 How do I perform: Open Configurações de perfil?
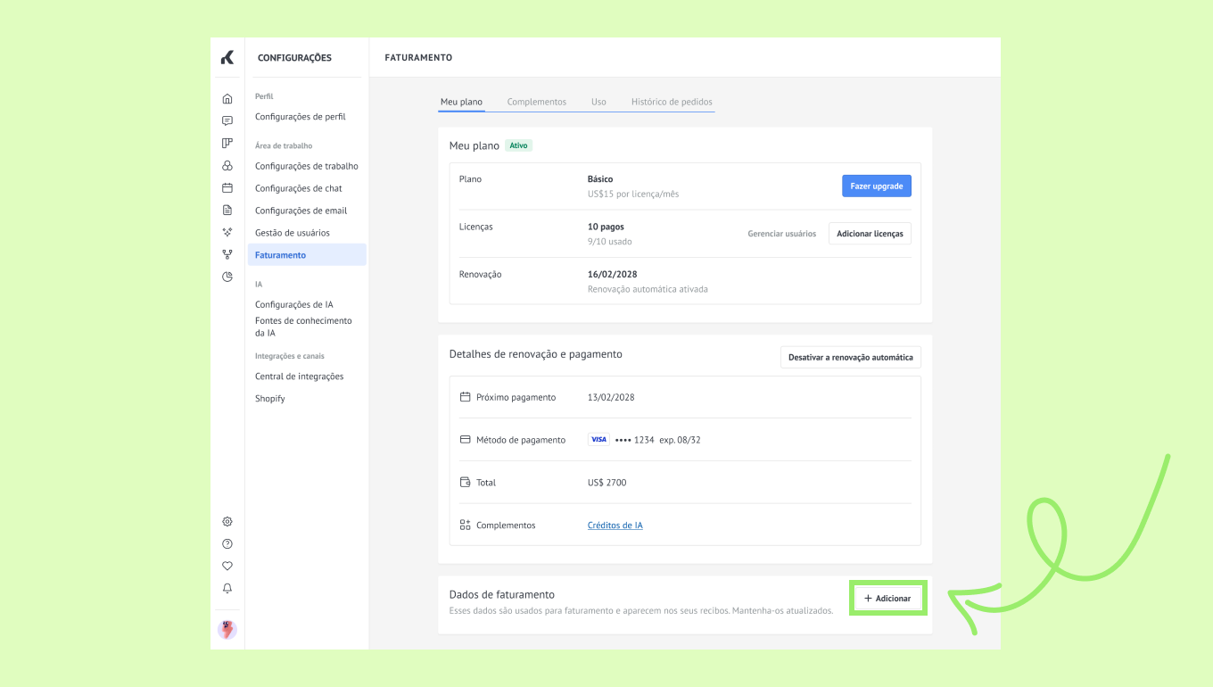tap(301, 117)
